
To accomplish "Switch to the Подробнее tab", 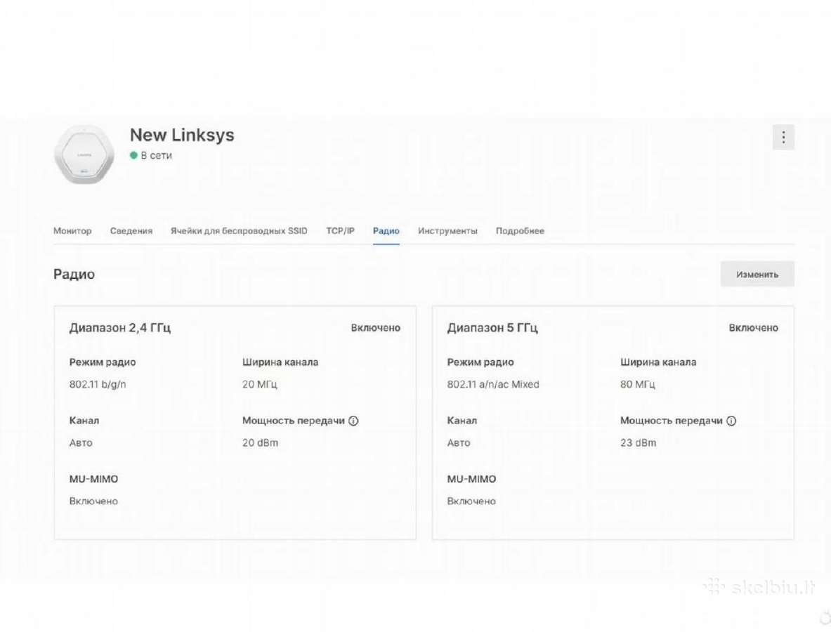I will 520,231.
